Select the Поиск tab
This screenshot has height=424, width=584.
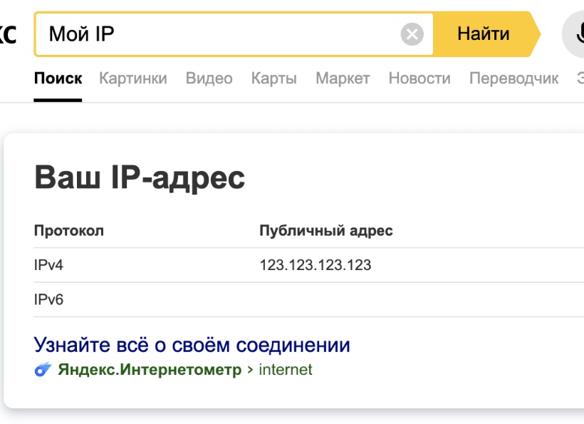point(58,78)
